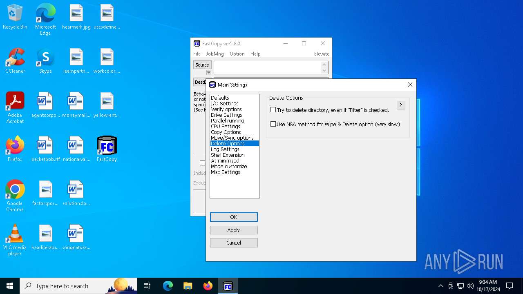Select Verify options category
This screenshot has width=523, height=294.
coord(235,109)
